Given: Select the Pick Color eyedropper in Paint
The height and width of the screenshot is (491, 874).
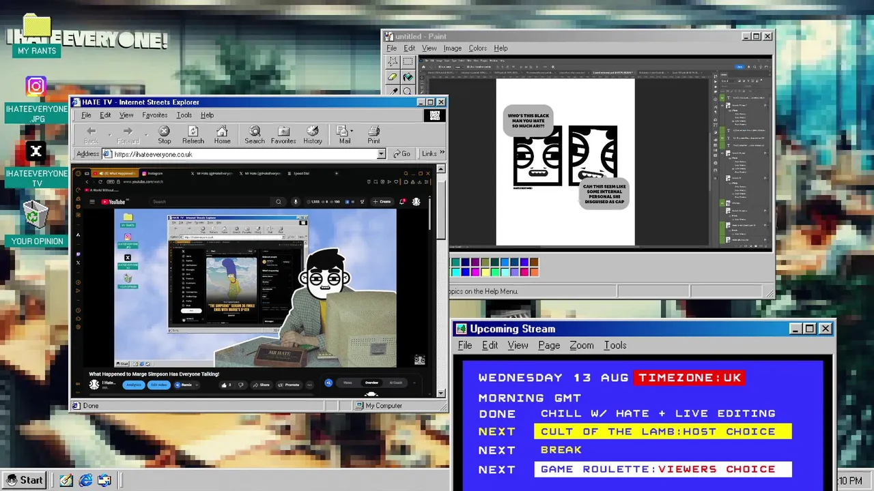Looking at the screenshot, I should (x=393, y=91).
